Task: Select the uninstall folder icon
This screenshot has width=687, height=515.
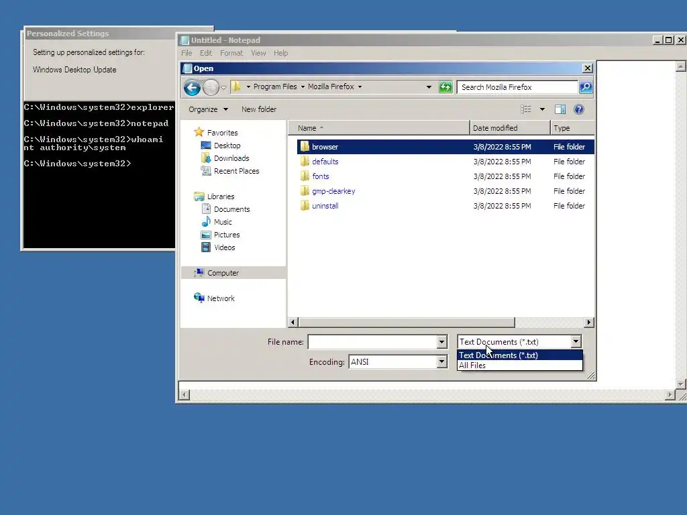Action: (x=305, y=206)
